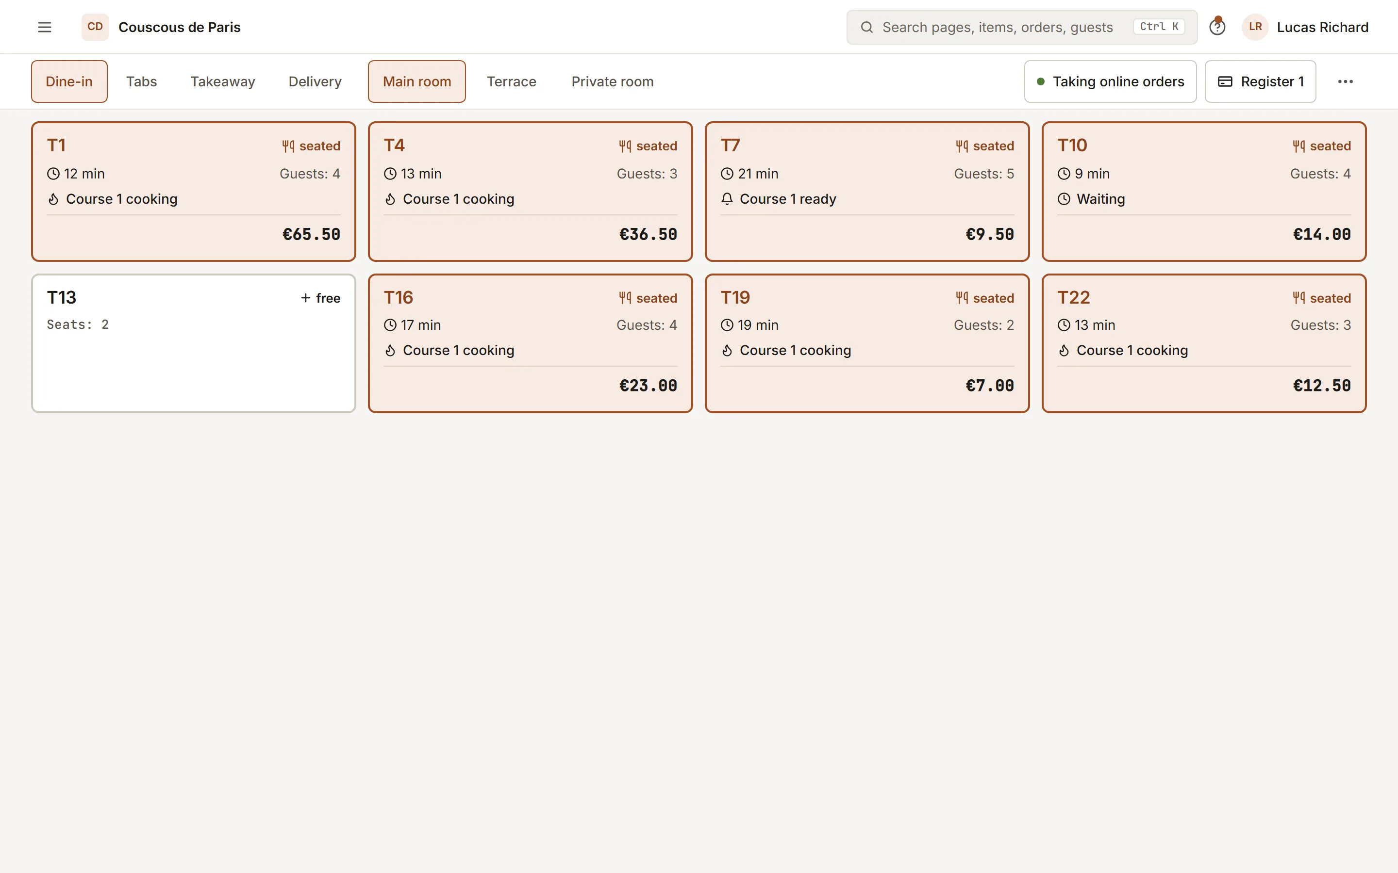Click the Couscous de Paris restaurant name

coord(180,27)
